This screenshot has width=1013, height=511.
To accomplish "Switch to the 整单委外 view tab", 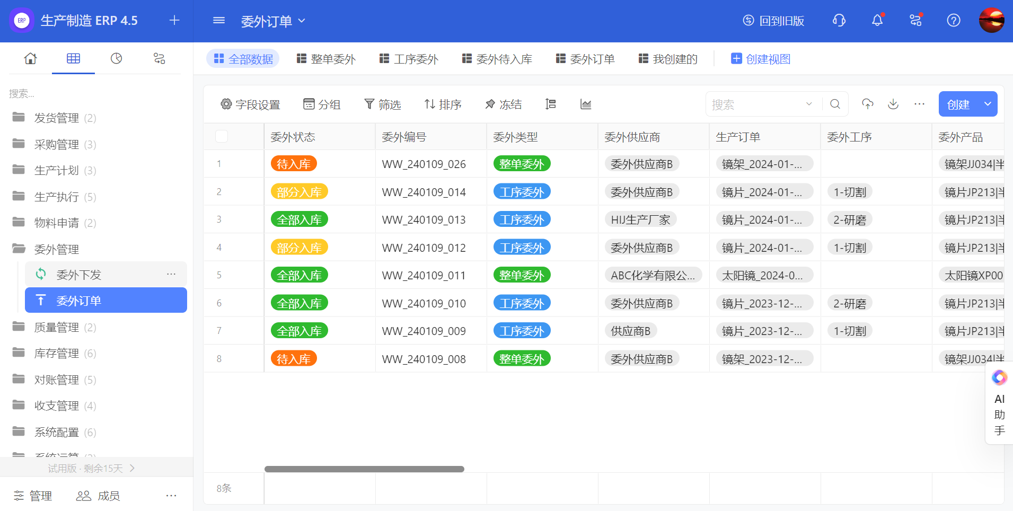I will pos(326,59).
